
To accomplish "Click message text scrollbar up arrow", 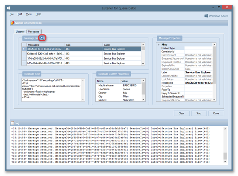I will 83,81.
